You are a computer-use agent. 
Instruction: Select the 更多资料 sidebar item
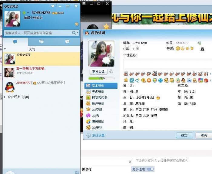tap(101, 92)
